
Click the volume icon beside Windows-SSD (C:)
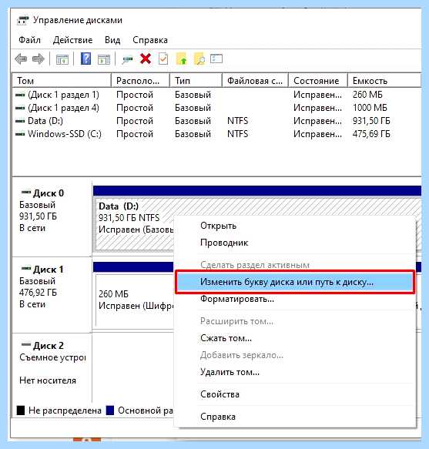click(20, 134)
